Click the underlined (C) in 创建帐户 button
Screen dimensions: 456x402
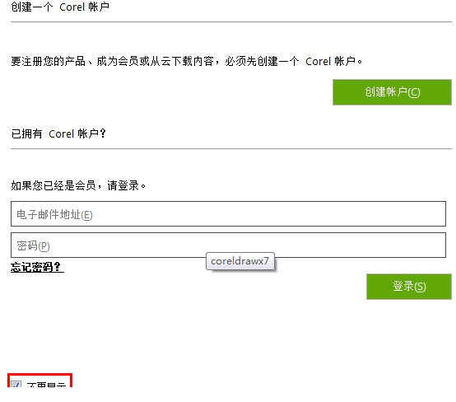click(414, 92)
